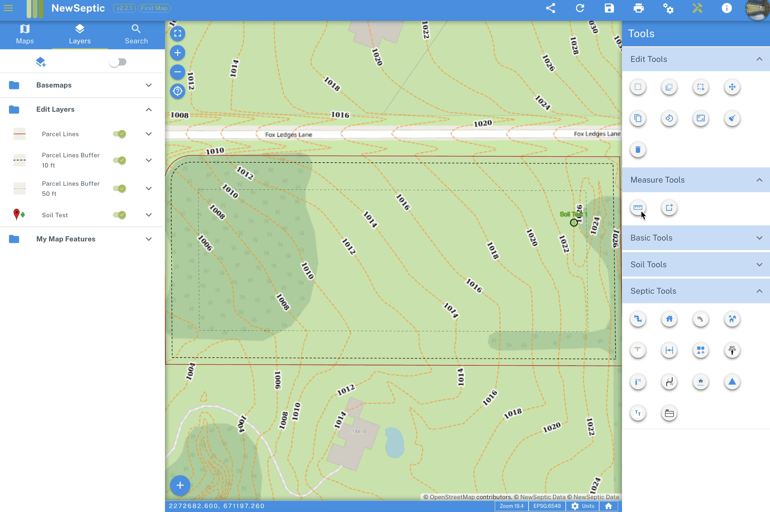Click the add layer icon
Image resolution: width=770 pixels, height=512 pixels.
(41, 62)
